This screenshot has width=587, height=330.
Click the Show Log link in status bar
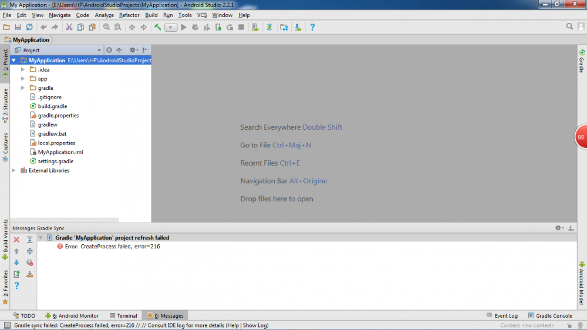[256, 325]
